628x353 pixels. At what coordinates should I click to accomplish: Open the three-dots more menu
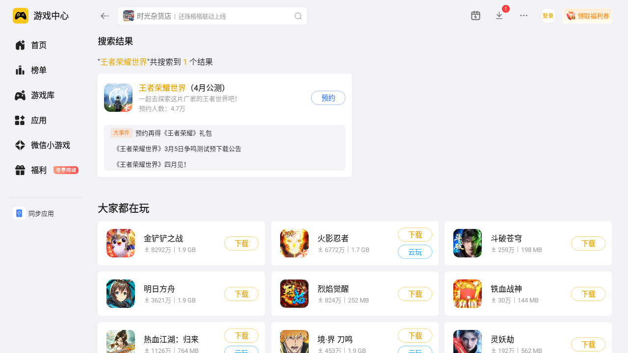click(x=523, y=16)
